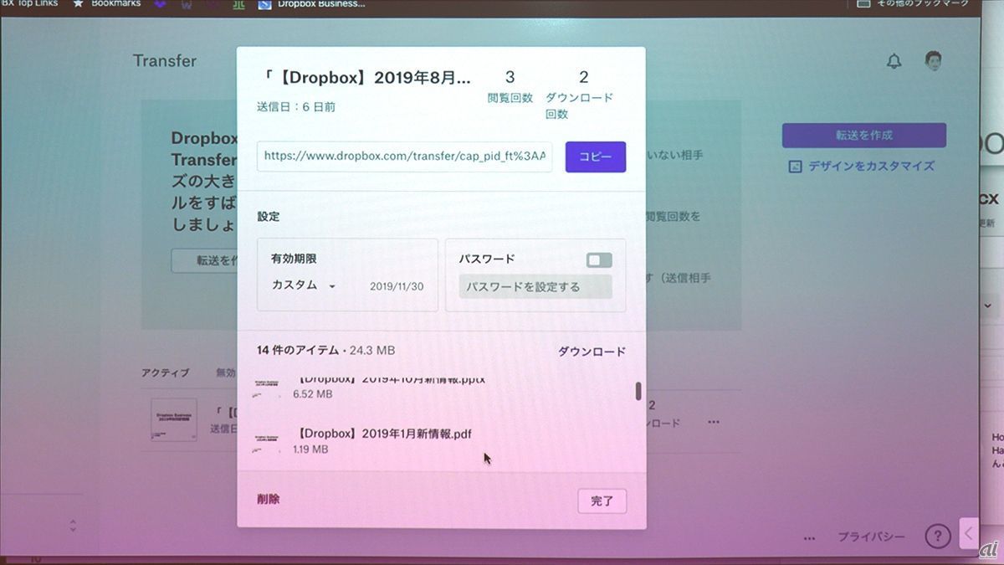
Task: Open the background transfer list thumbnail
Action: pos(174,419)
